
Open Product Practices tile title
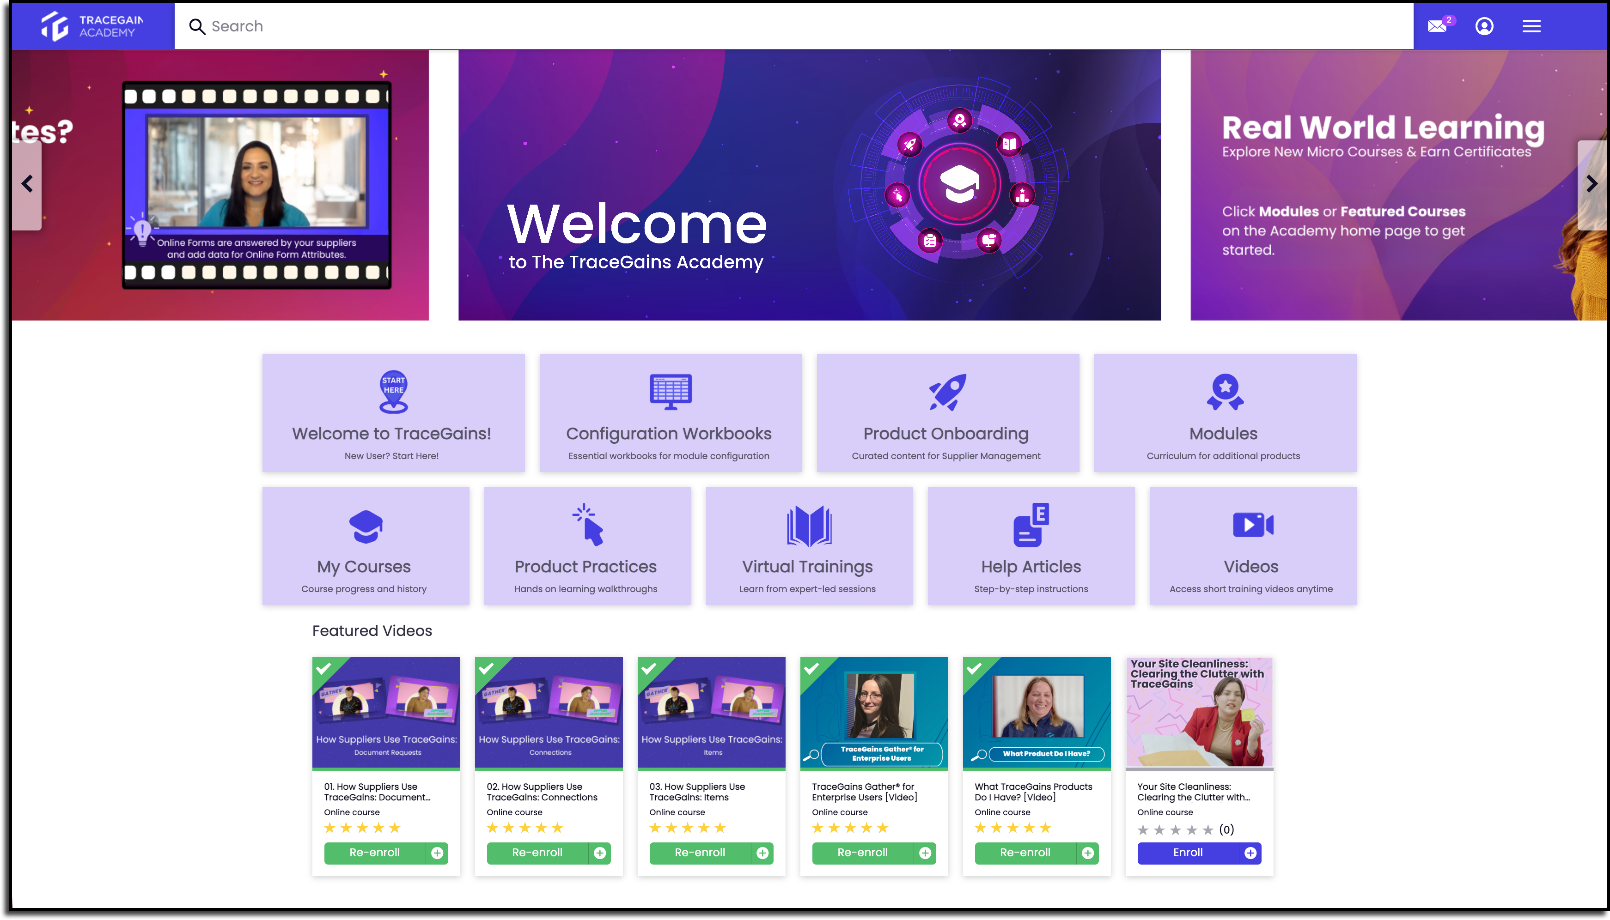(x=585, y=567)
